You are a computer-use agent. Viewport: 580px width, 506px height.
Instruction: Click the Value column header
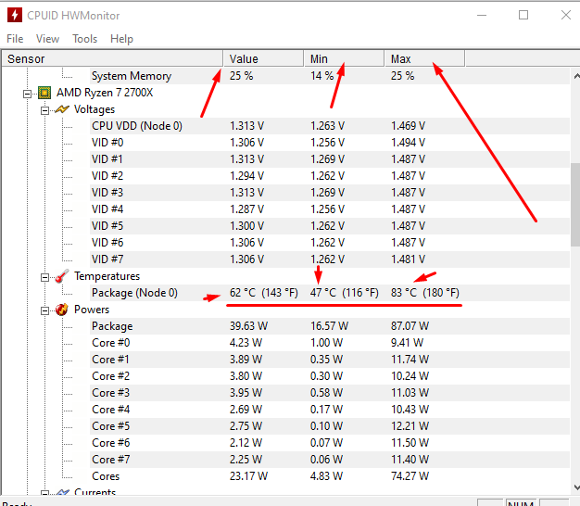pos(263,58)
